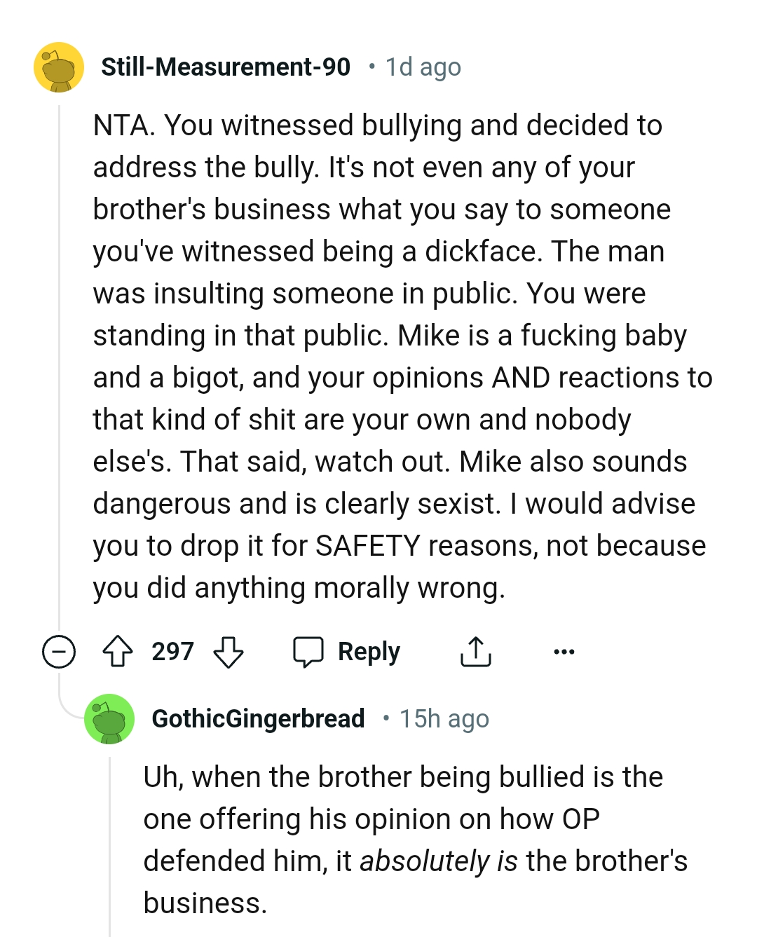Open more options for the top comment

click(563, 651)
